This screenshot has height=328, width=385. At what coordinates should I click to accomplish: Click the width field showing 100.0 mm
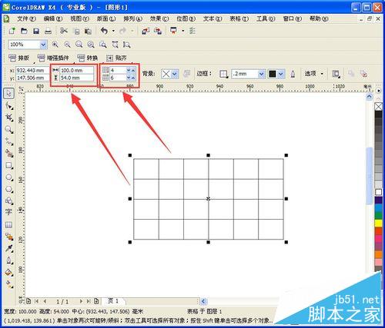click(x=77, y=70)
